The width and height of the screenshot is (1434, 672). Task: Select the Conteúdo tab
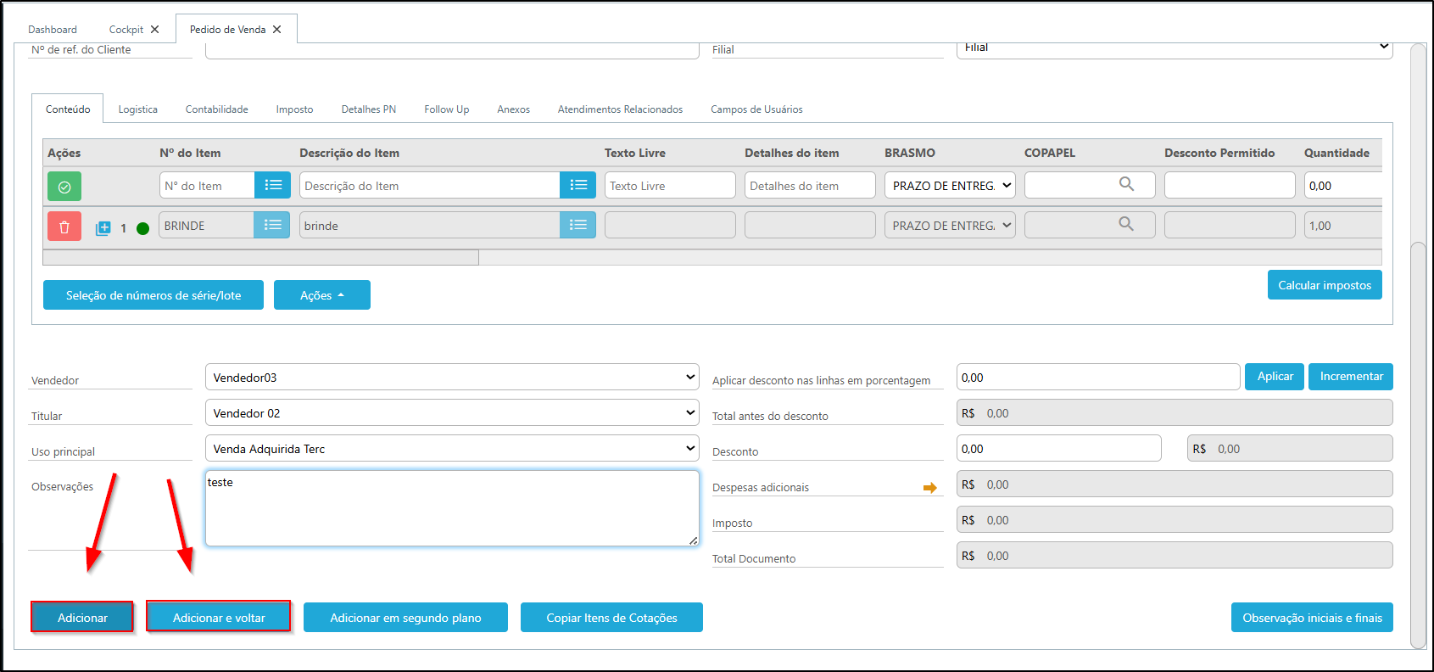pyautogui.click(x=68, y=109)
